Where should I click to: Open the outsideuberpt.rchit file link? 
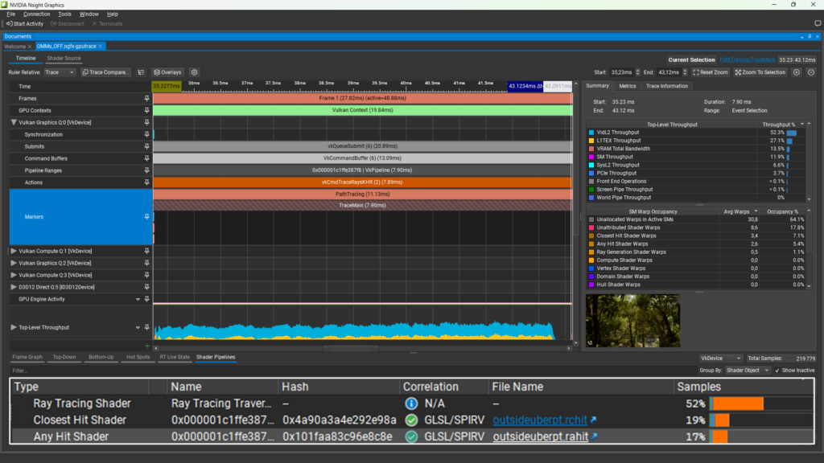pyautogui.click(x=540, y=420)
